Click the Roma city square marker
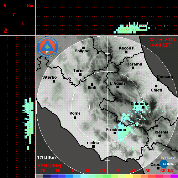The height and width of the screenshot is (178, 178). coord(75,118)
